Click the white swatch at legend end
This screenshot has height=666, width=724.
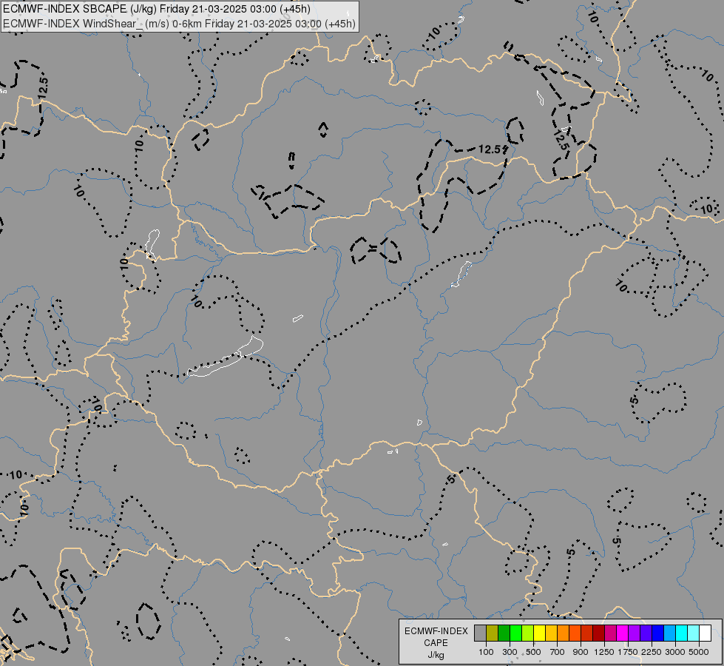[x=705, y=633]
